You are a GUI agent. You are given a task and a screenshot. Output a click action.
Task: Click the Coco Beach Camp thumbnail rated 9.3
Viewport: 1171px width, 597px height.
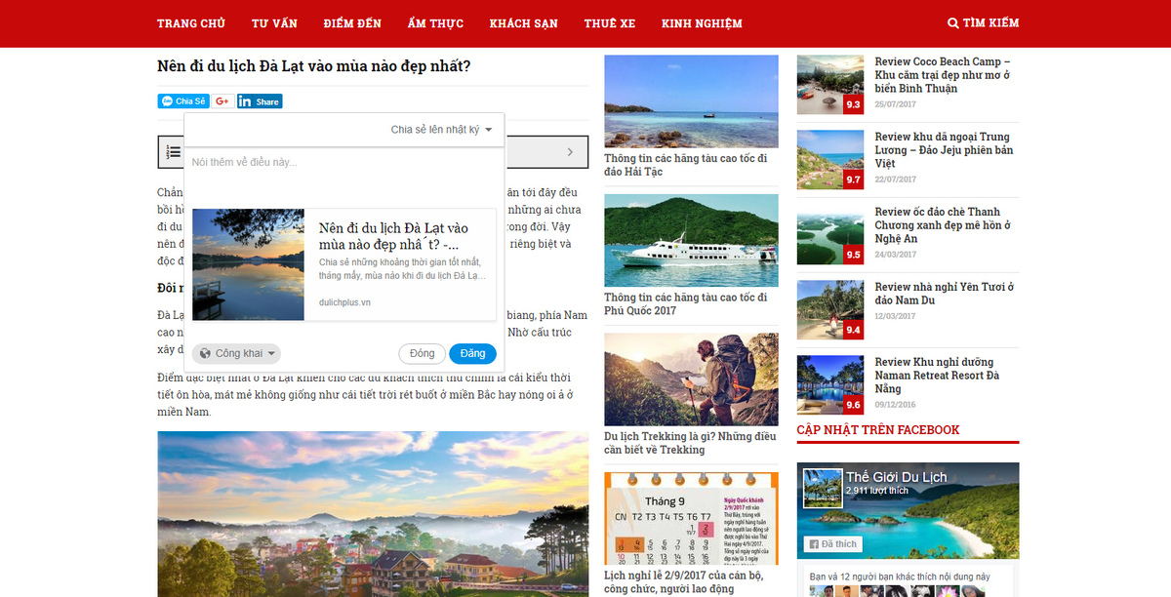pos(830,84)
